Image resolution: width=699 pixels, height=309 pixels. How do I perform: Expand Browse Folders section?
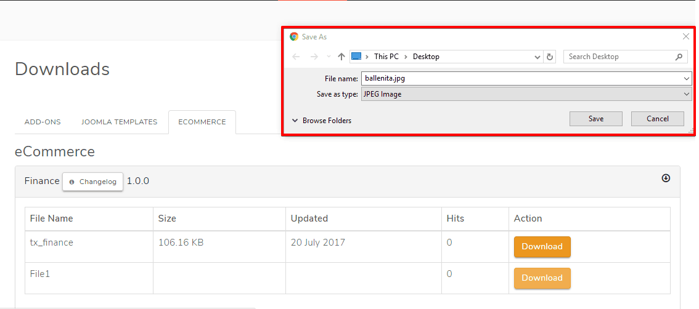coord(321,121)
